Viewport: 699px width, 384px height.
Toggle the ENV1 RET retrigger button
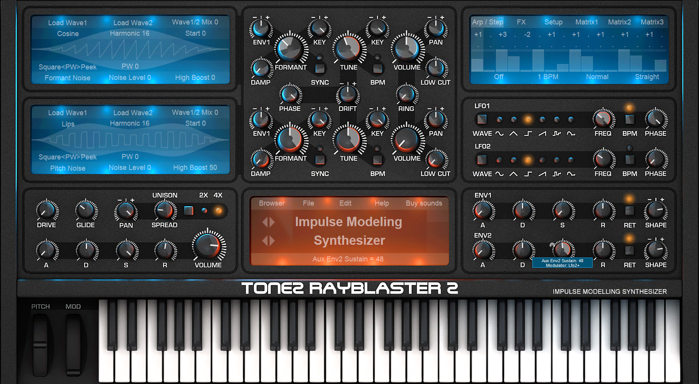(x=629, y=211)
